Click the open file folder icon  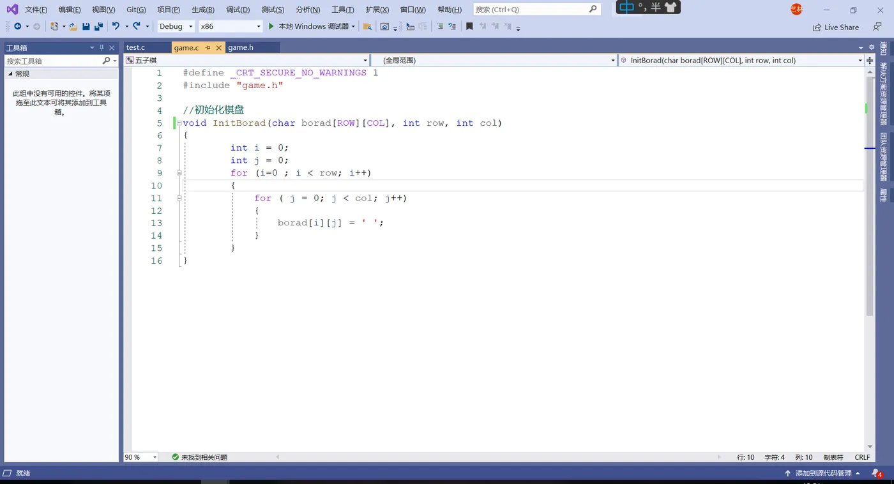click(73, 26)
